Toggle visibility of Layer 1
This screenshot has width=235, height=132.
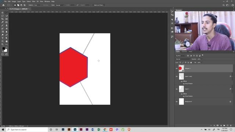(x=177, y=89)
